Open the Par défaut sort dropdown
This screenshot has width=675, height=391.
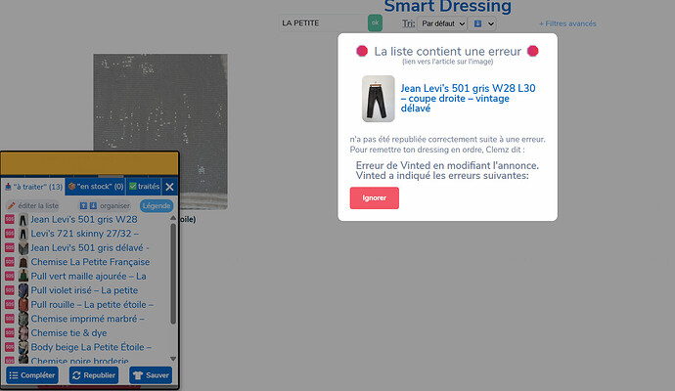(442, 23)
